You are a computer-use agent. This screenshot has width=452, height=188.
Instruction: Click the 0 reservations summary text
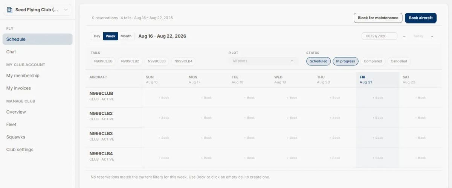pyautogui.click(x=132, y=18)
